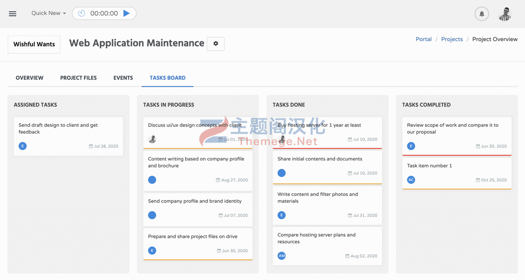Open 'Prepare and share project files' task
This screenshot has height=280, width=525.
[192, 237]
